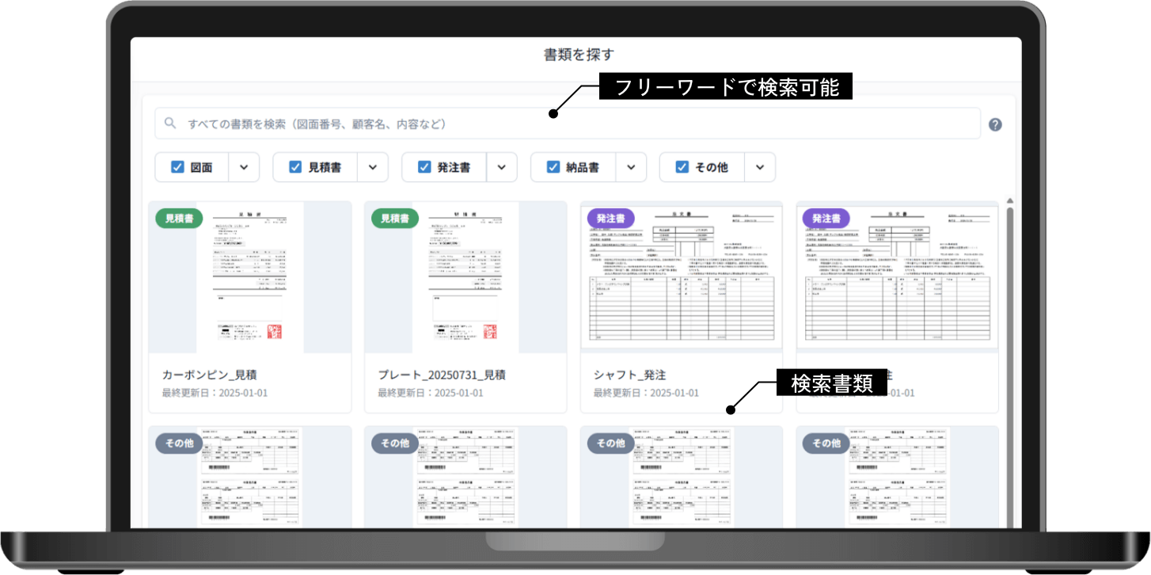Disable the 納品書 filter checkbox
Screen dimensions: 1151x575
(x=553, y=167)
